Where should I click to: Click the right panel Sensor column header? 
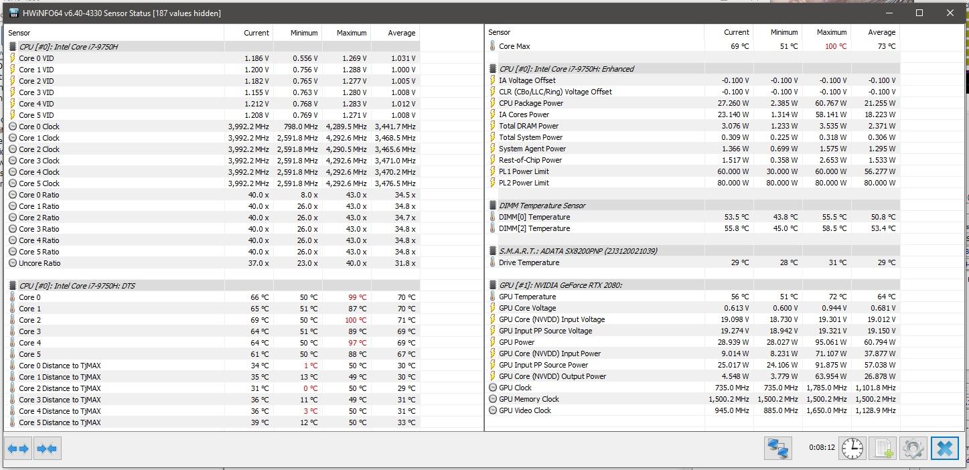click(x=595, y=32)
